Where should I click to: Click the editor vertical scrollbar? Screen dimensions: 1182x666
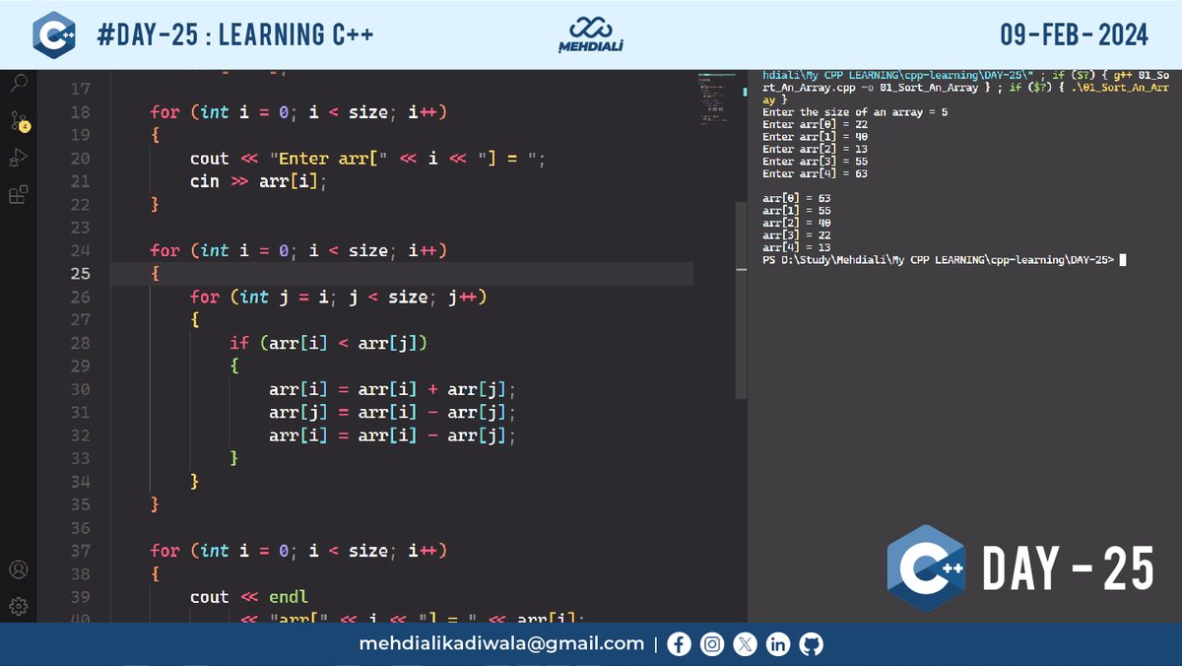[741, 300]
